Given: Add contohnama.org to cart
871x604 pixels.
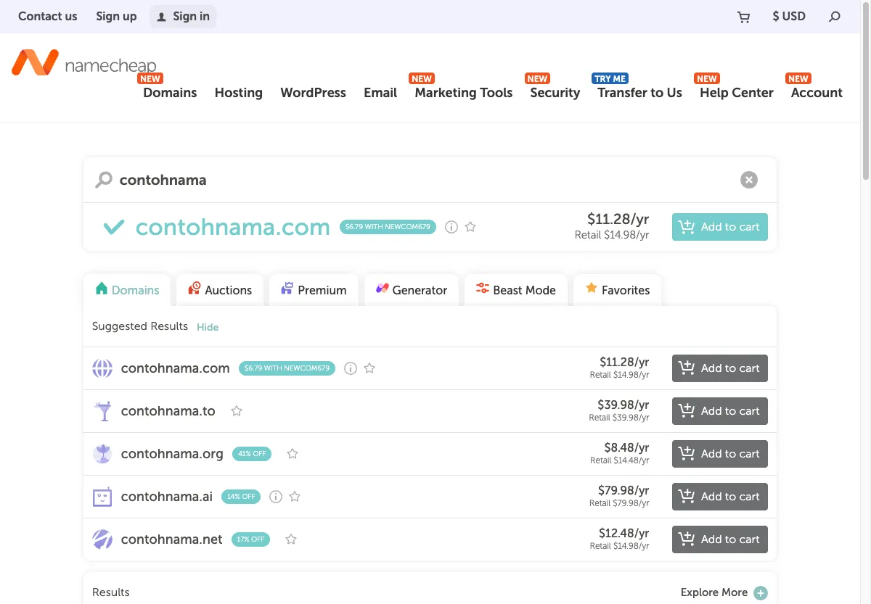Looking at the screenshot, I should click(720, 454).
